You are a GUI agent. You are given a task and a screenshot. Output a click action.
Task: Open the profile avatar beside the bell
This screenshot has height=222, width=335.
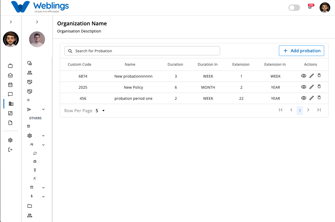pos(325,8)
